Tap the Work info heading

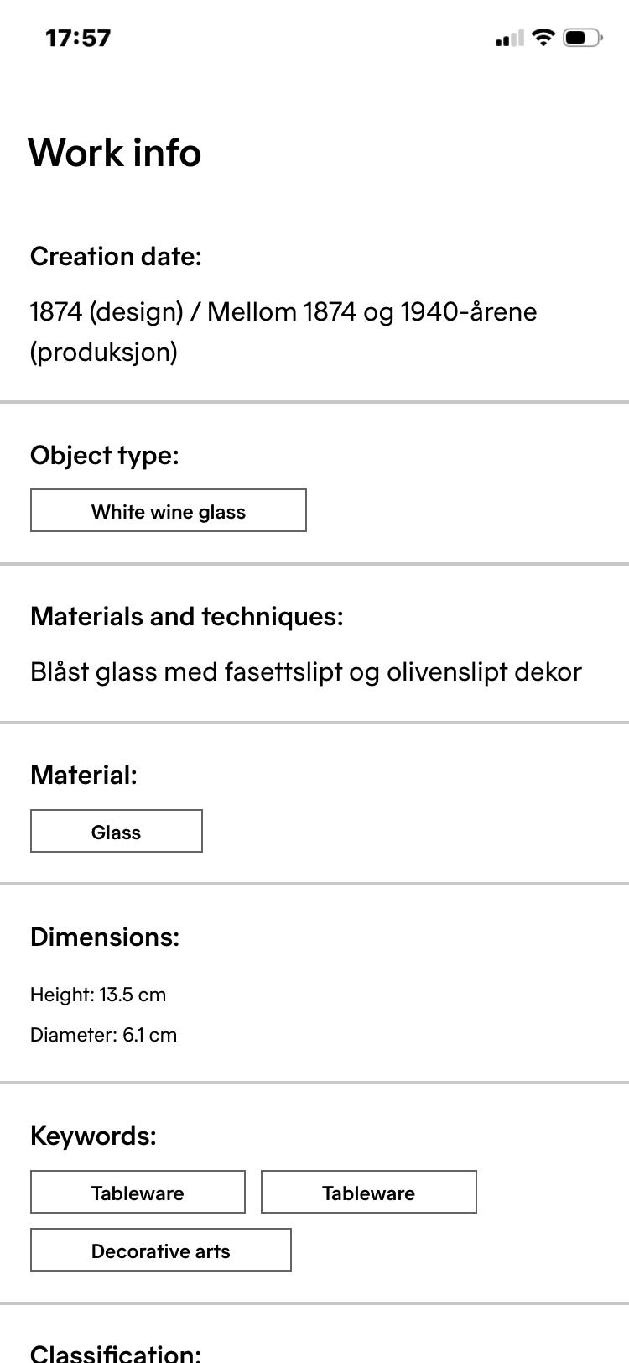[115, 153]
